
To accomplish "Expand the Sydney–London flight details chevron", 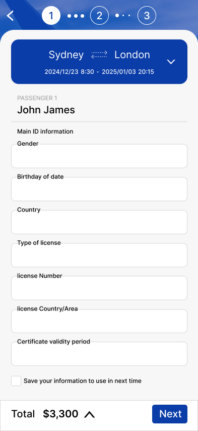I will click(x=171, y=62).
